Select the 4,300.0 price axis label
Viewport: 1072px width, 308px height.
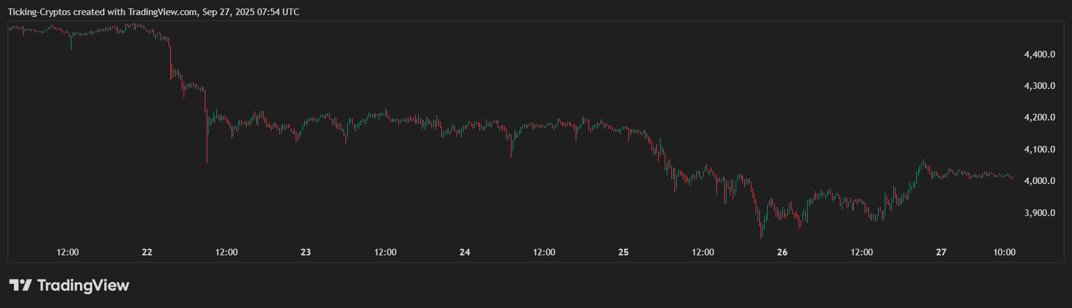pyautogui.click(x=1039, y=86)
